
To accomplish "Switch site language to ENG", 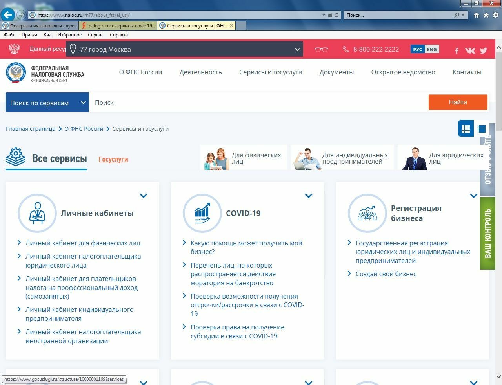I will click(x=432, y=49).
